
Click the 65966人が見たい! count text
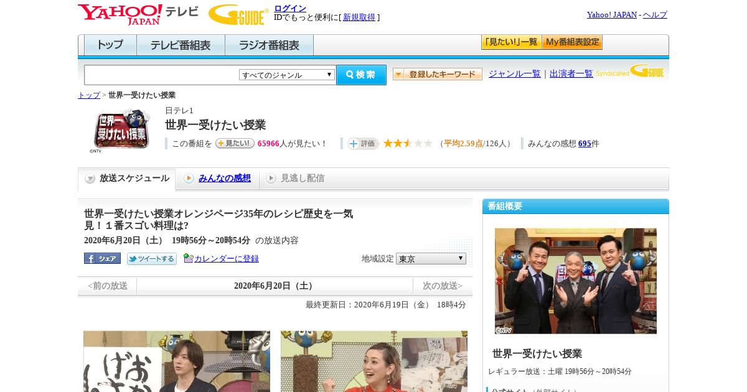[x=293, y=144]
